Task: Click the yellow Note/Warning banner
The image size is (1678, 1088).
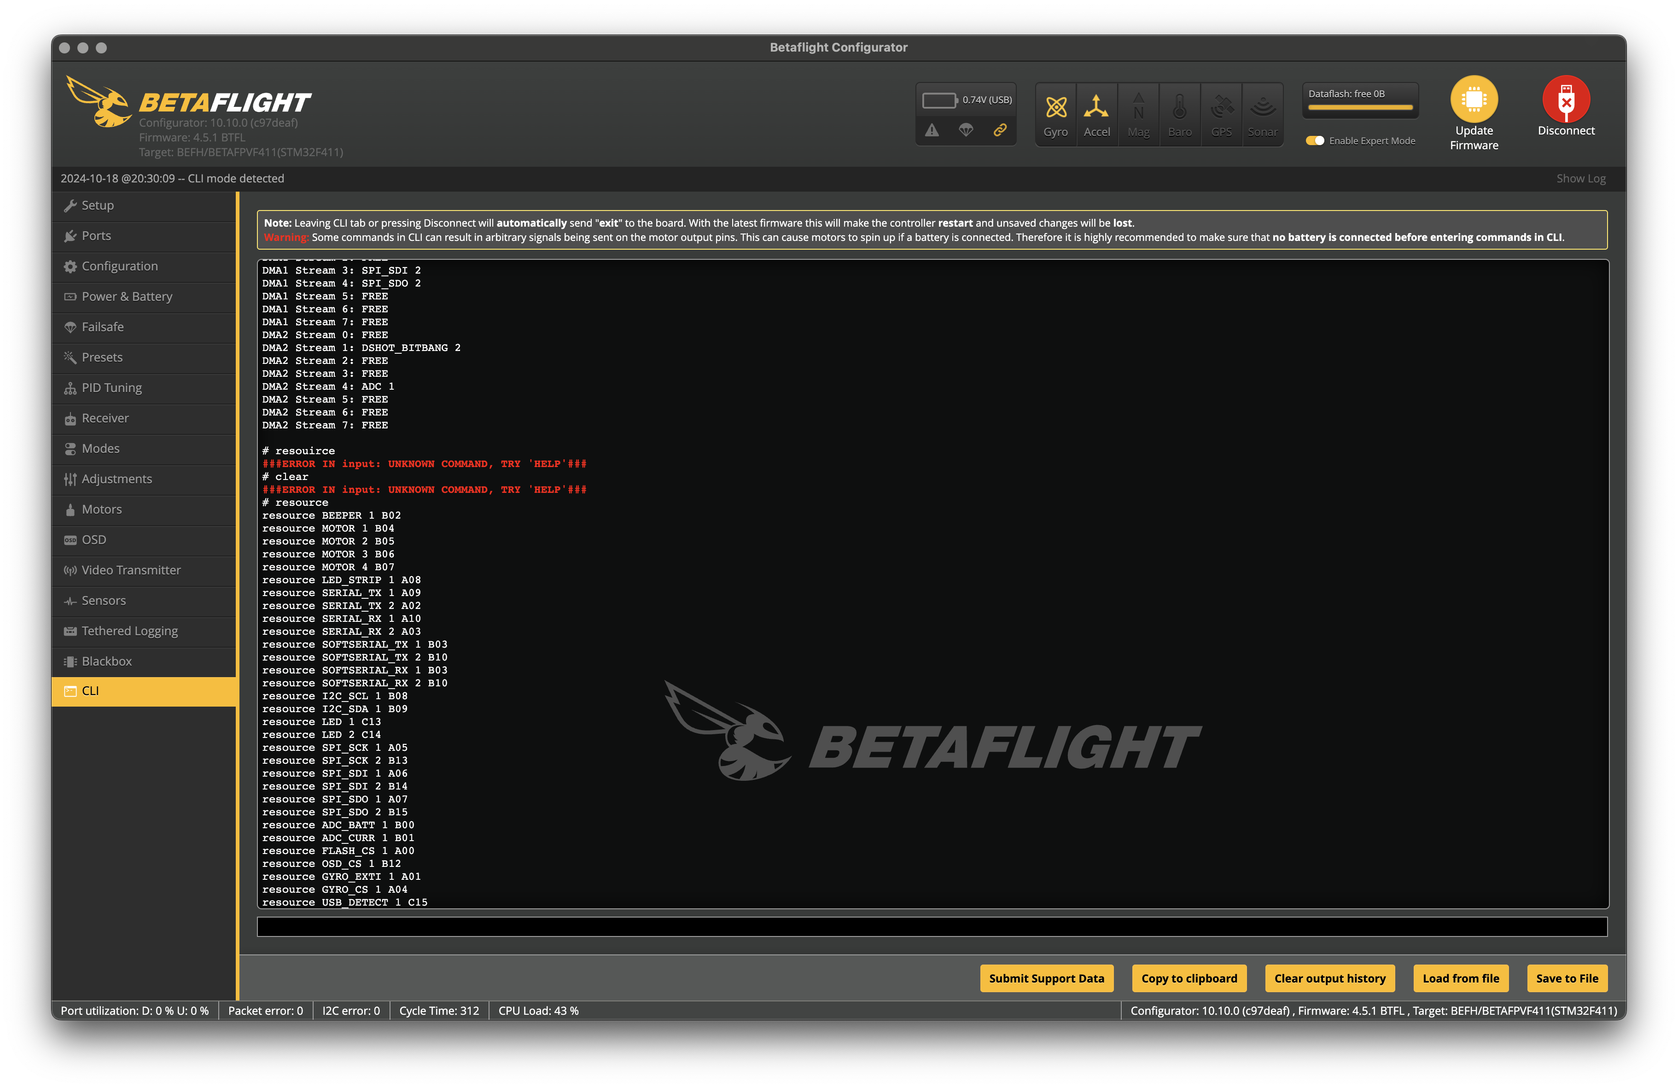Action: tap(932, 230)
